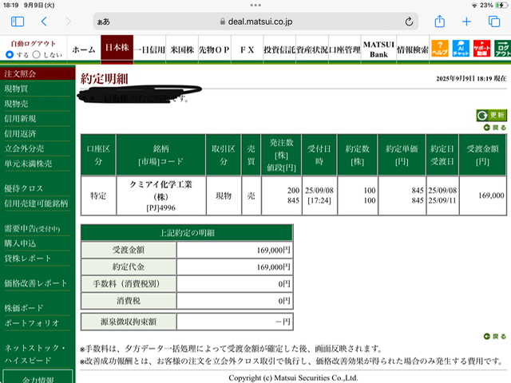This screenshot has height=383, width=511.
Task: Open the 一日信用 tab
Action: tap(149, 49)
